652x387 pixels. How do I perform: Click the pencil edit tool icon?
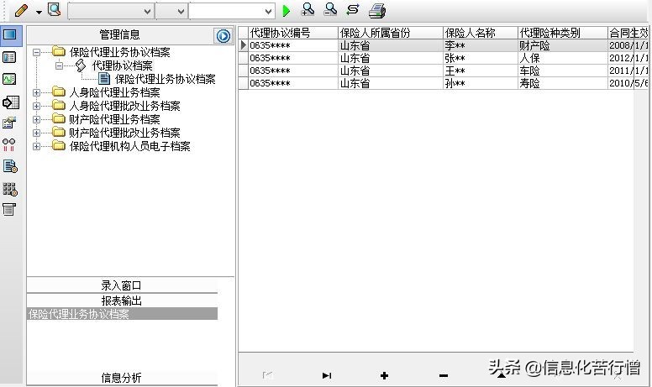point(21,10)
